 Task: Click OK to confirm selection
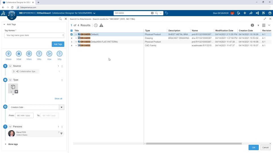tap(253, 147)
